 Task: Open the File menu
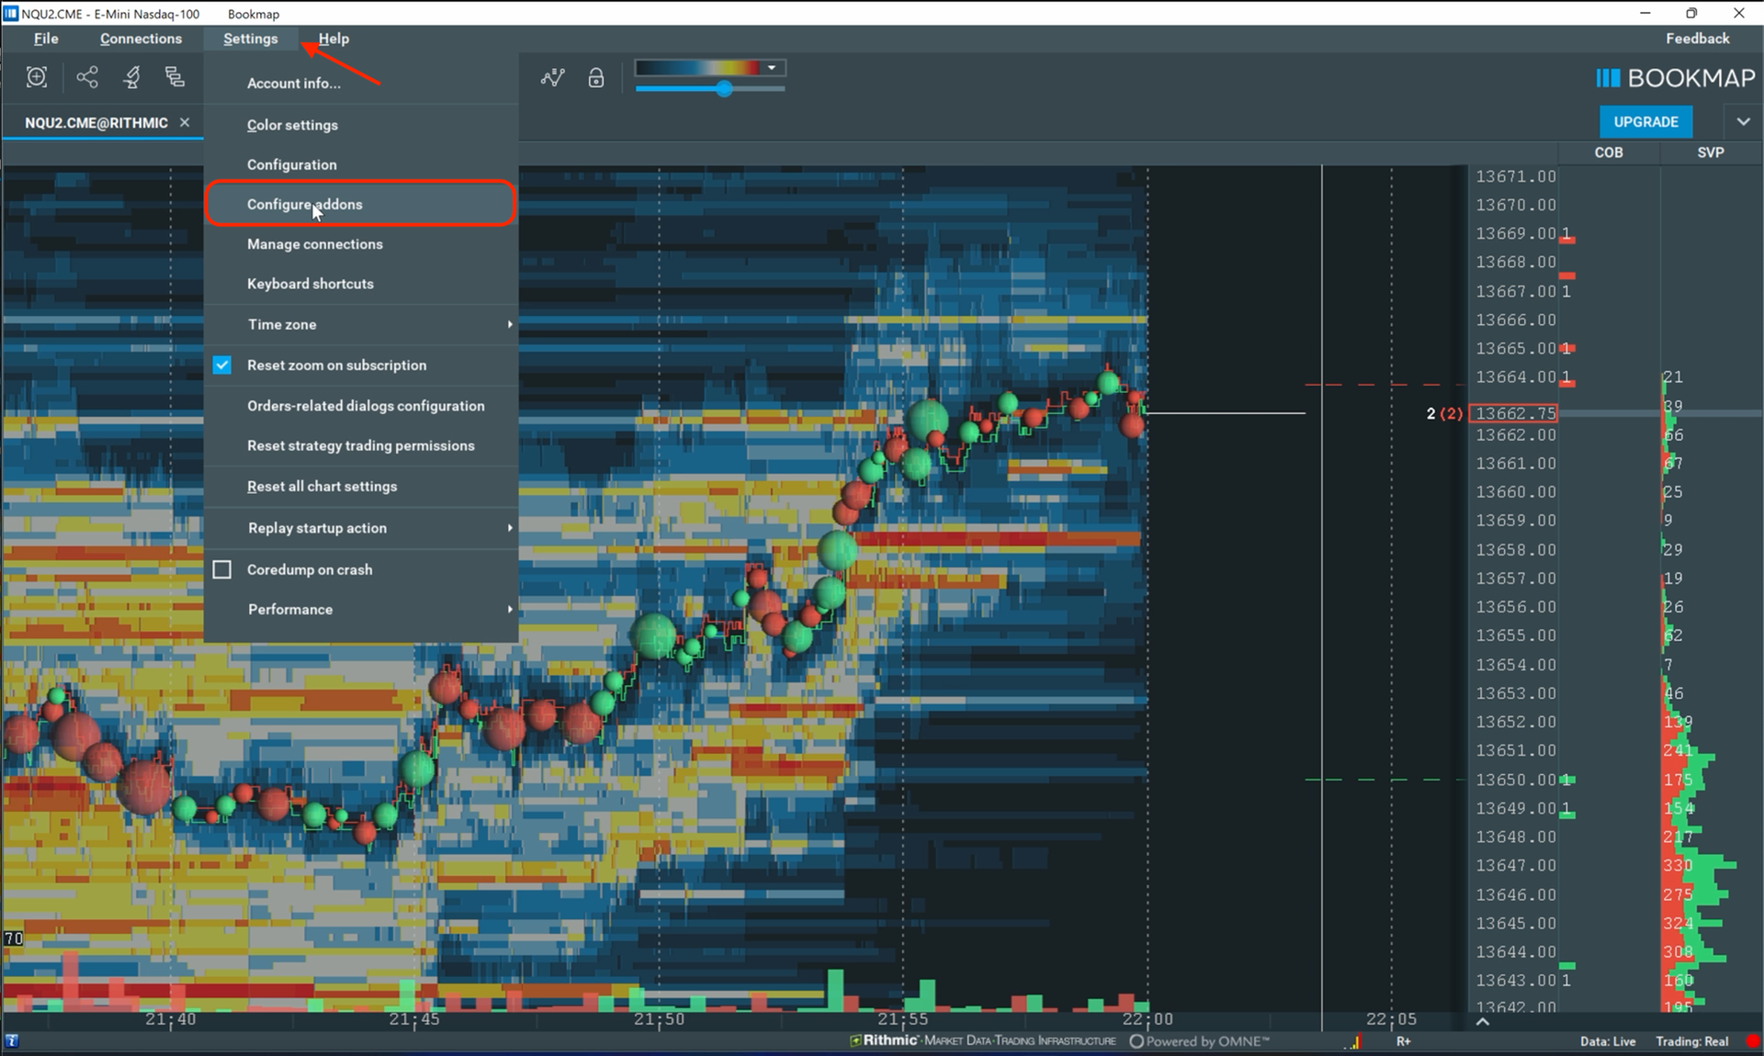[46, 39]
